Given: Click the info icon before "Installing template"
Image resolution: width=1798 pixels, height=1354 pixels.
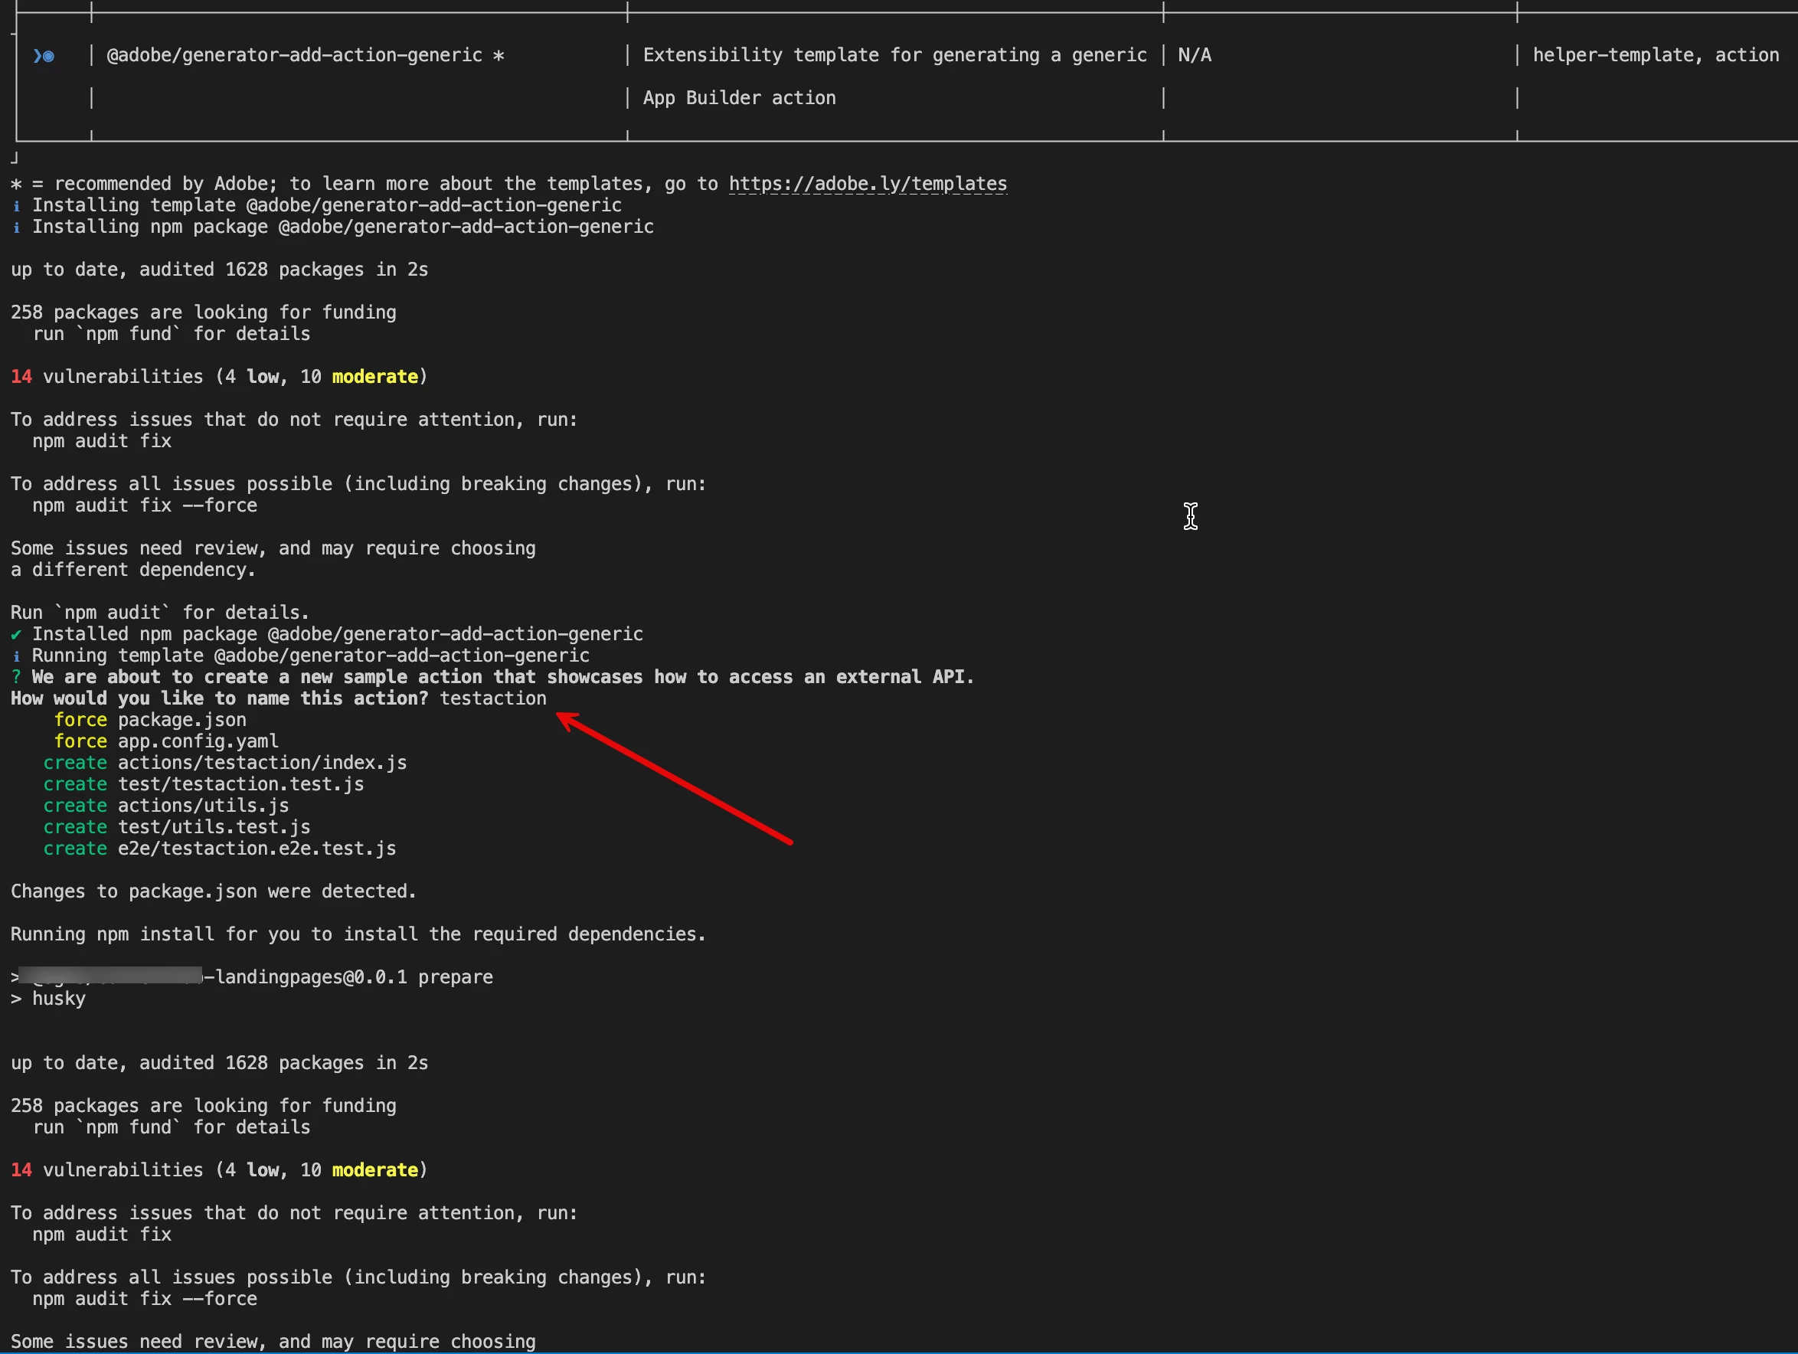Looking at the screenshot, I should [x=16, y=205].
